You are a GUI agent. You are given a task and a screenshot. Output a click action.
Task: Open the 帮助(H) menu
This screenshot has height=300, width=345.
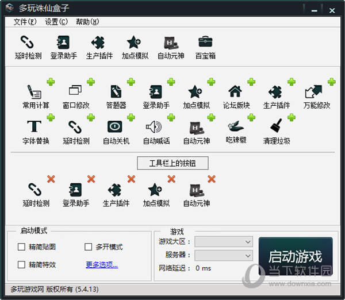87,22
